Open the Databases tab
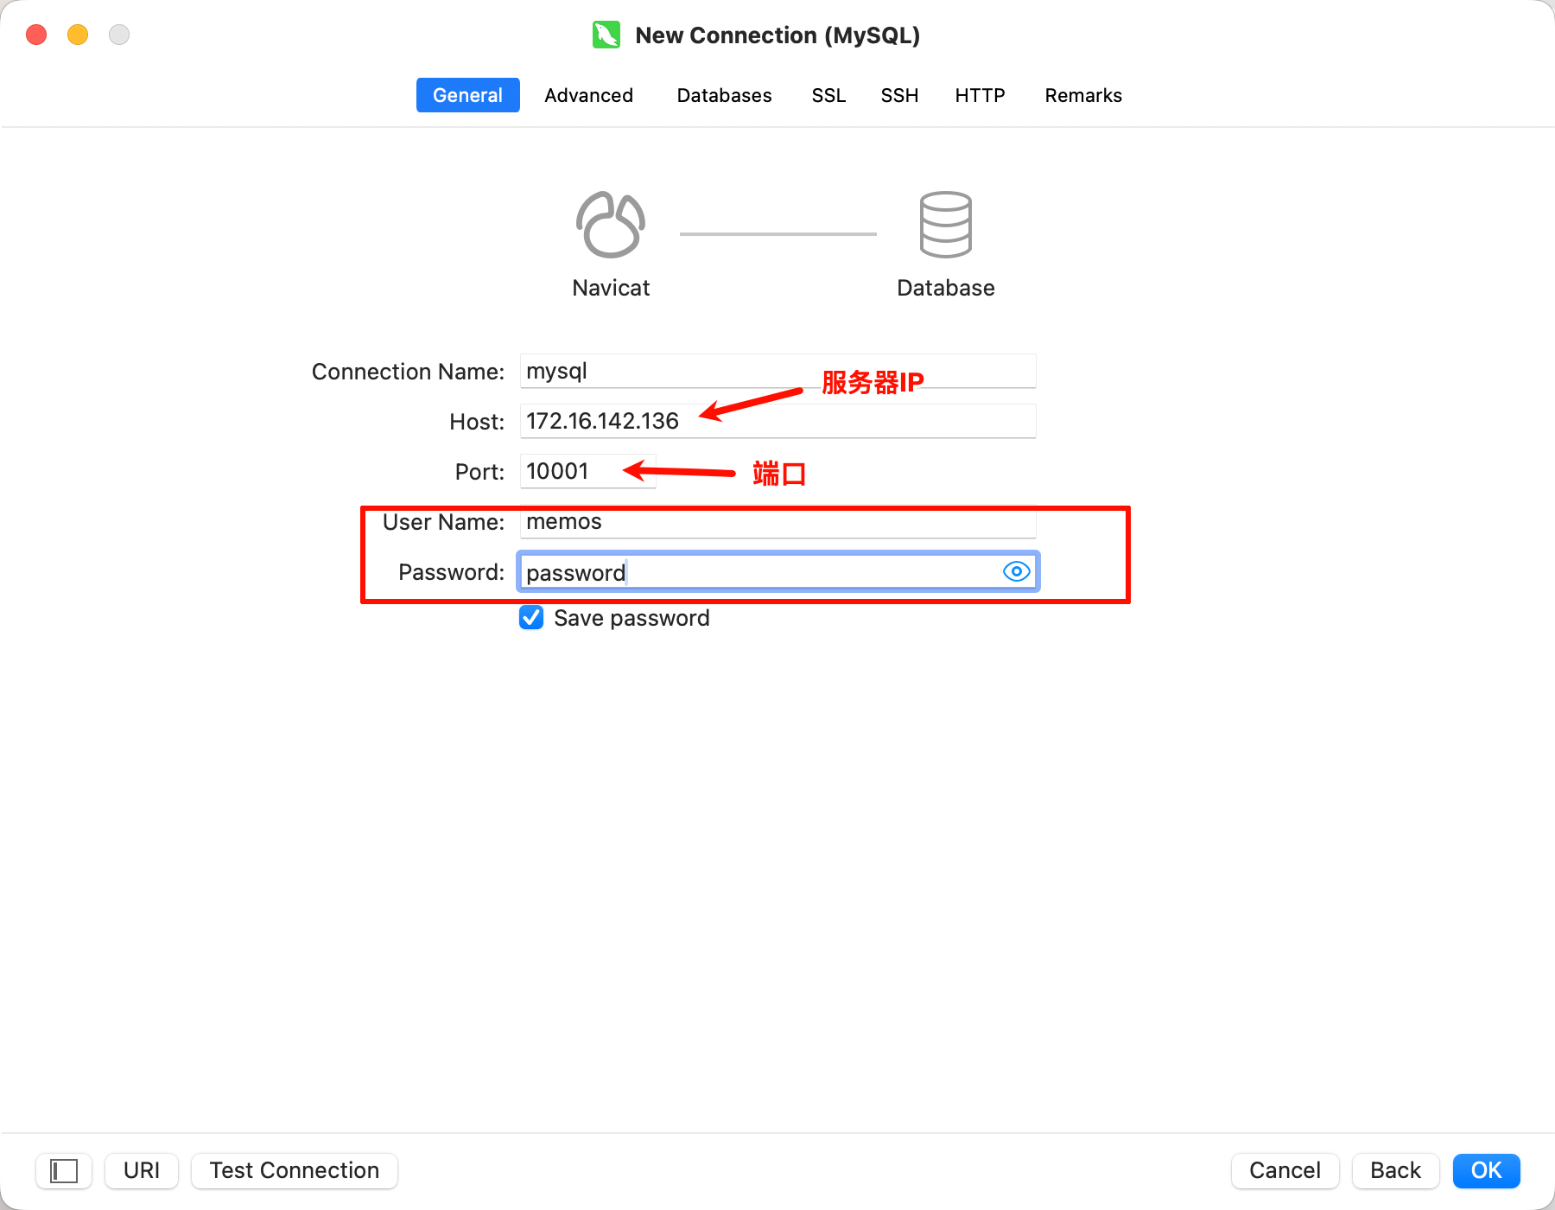Viewport: 1555px width, 1210px height. (x=724, y=95)
